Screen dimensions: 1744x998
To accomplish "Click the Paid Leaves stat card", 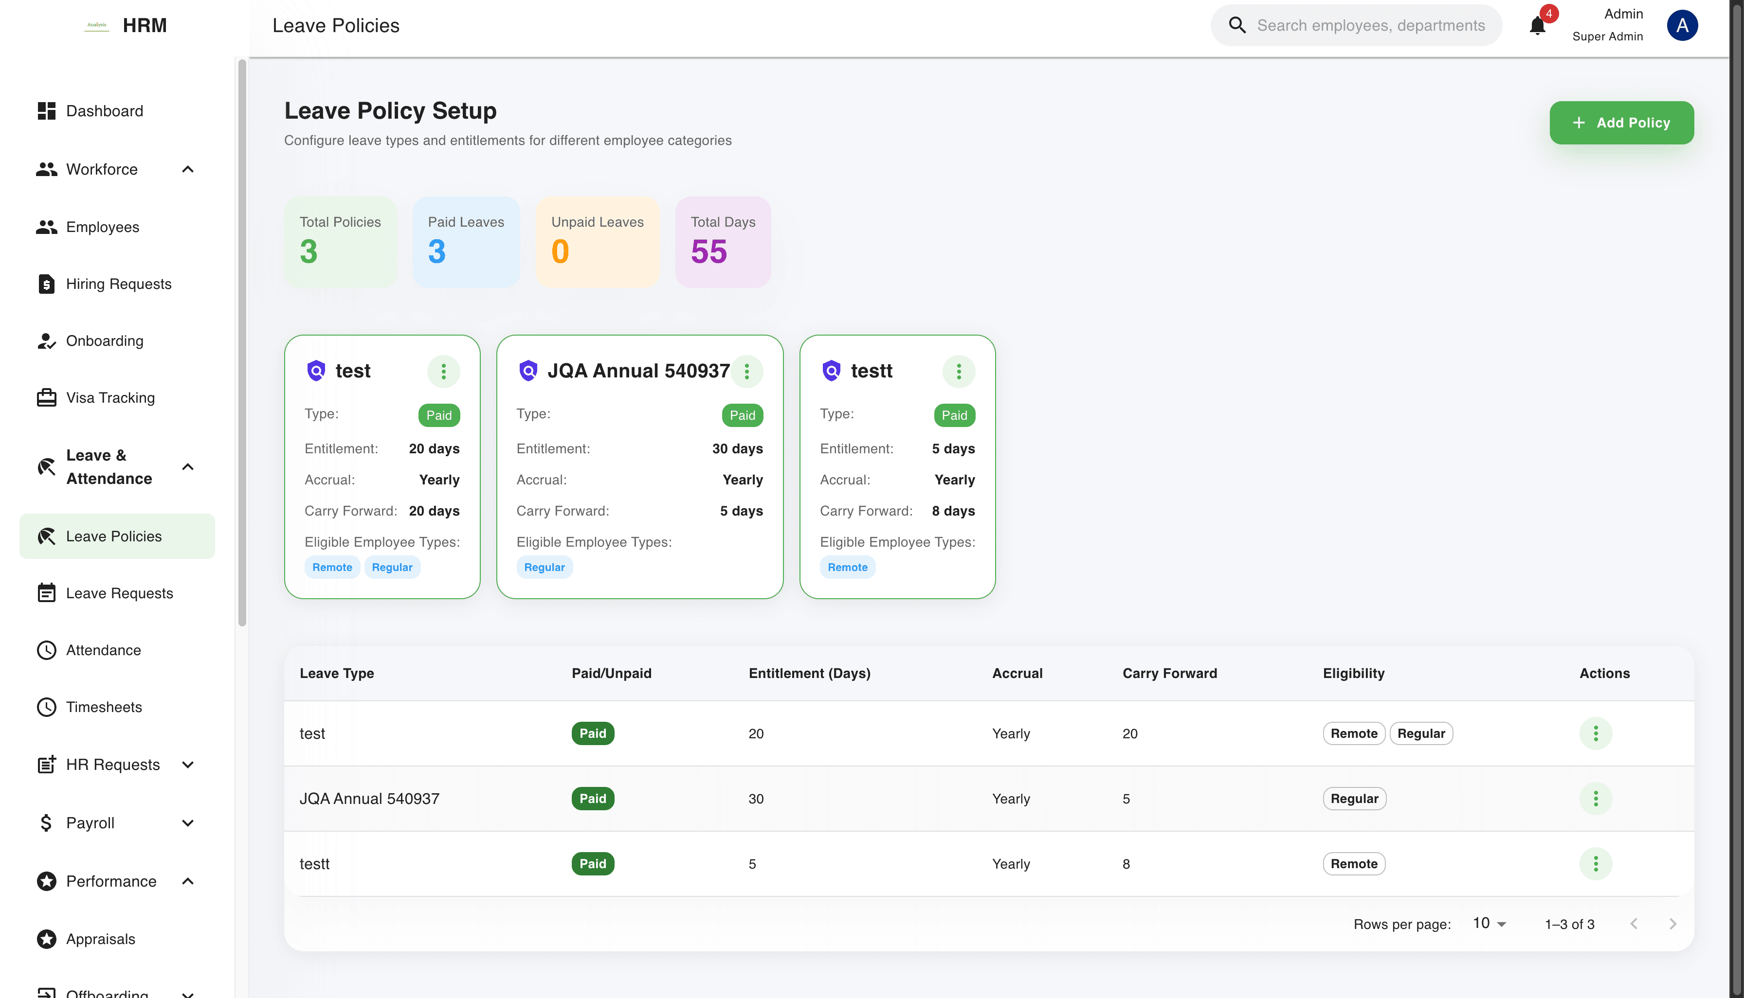I will [466, 242].
